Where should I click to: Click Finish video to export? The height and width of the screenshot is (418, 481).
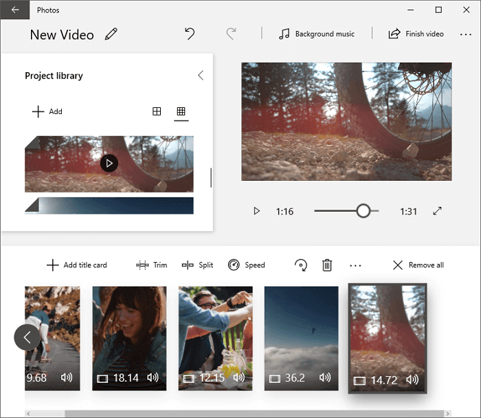coord(416,34)
